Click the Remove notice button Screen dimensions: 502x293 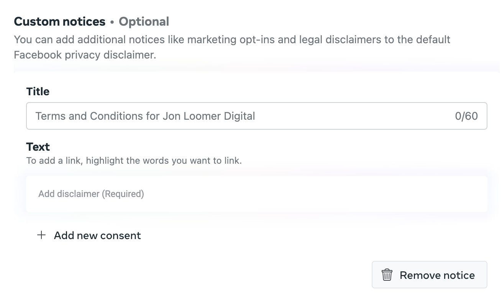(429, 275)
